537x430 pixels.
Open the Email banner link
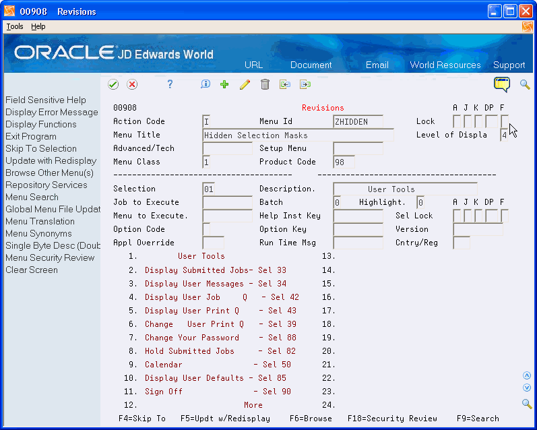coord(377,65)
